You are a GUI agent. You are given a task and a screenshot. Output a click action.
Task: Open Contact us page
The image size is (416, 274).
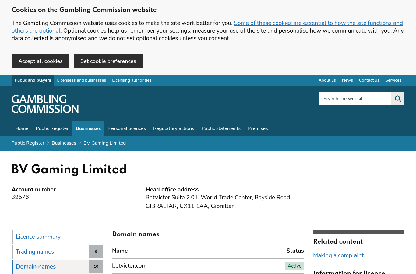pyautogui.click(x=369, y=80)
